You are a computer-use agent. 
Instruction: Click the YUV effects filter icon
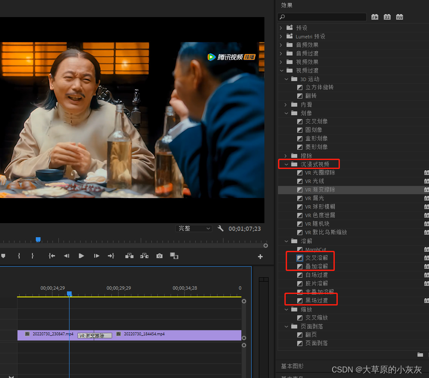400,17
